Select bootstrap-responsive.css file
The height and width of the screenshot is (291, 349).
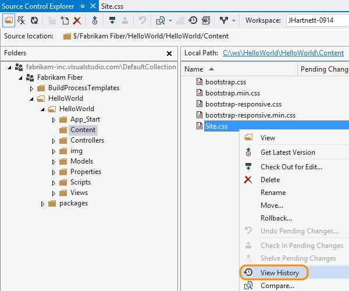(x=243, y=104)
